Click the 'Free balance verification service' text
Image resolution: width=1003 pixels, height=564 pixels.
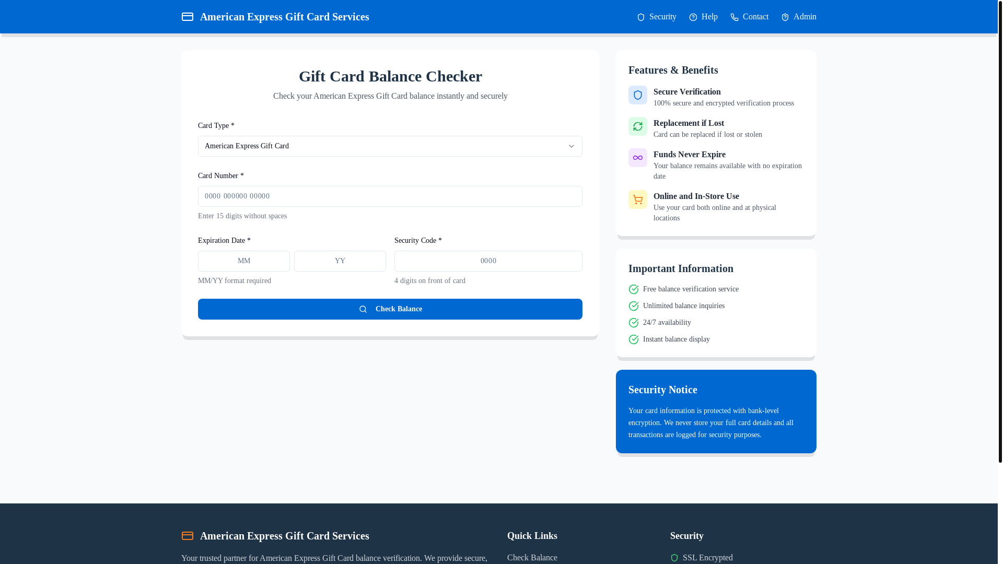pos(691,289)
